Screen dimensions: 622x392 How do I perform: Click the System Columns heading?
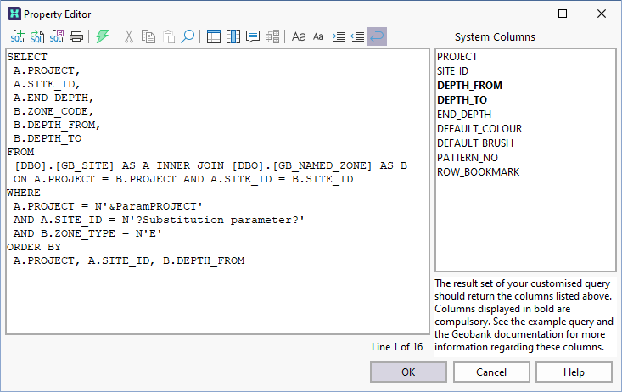click(495, 36)
